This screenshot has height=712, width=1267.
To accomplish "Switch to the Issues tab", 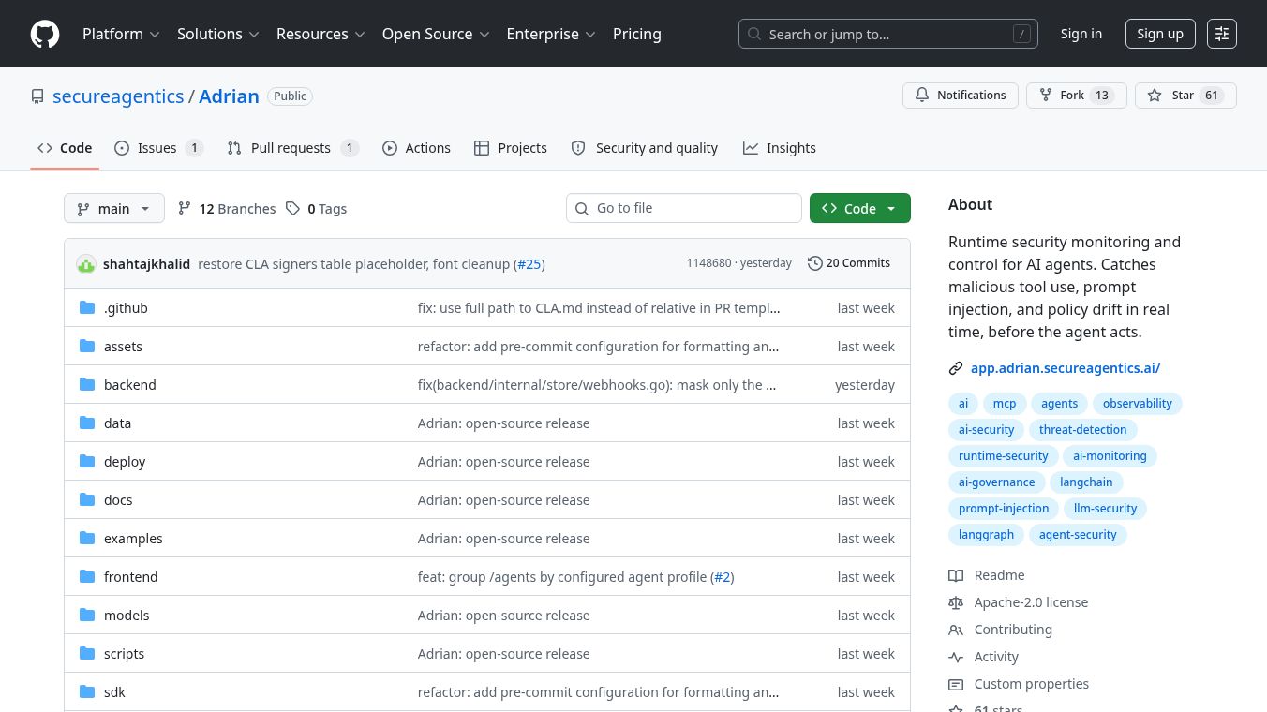I will pos(158,148).
